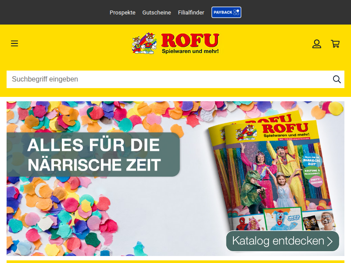
Task: Click the blue Närrische Zeit badge on catalog
Action: coord(312,160)
